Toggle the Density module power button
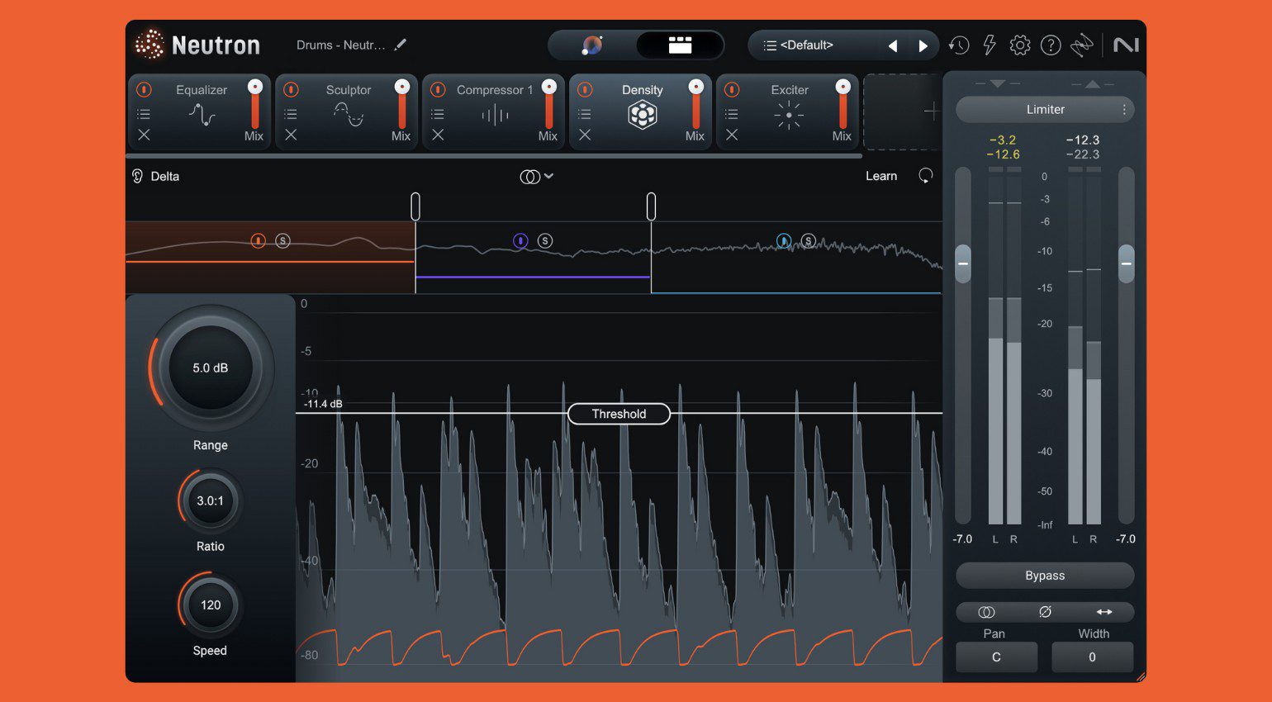This screenshot has height=702, width=1272. click(585, 89)
